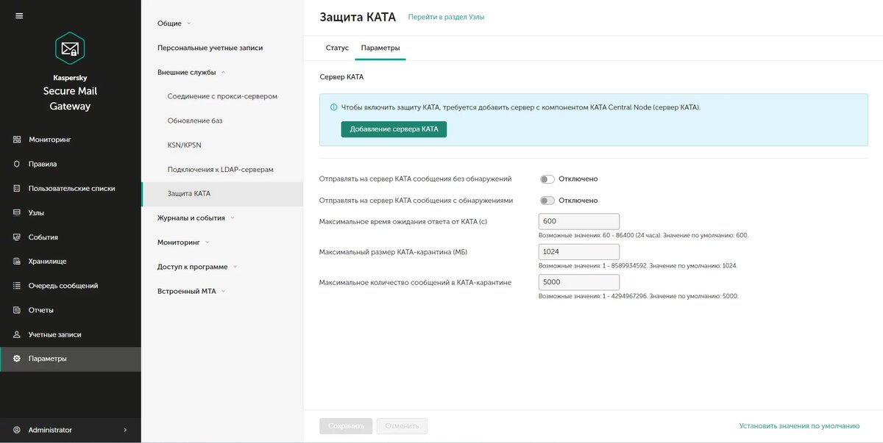The height and width of the screenshot is (443, 883).
Task: Follow the Перейти в раздел Узлы link
Action: click(x=446, y=17)
